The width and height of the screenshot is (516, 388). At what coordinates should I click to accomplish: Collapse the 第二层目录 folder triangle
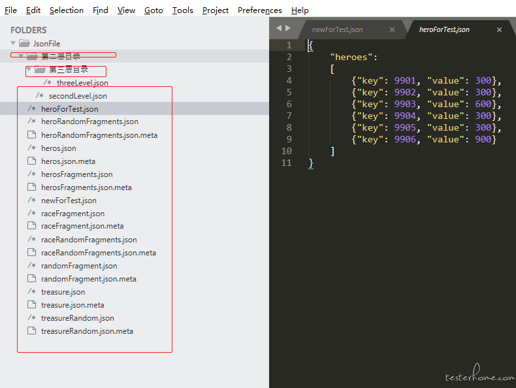(21, 56)
